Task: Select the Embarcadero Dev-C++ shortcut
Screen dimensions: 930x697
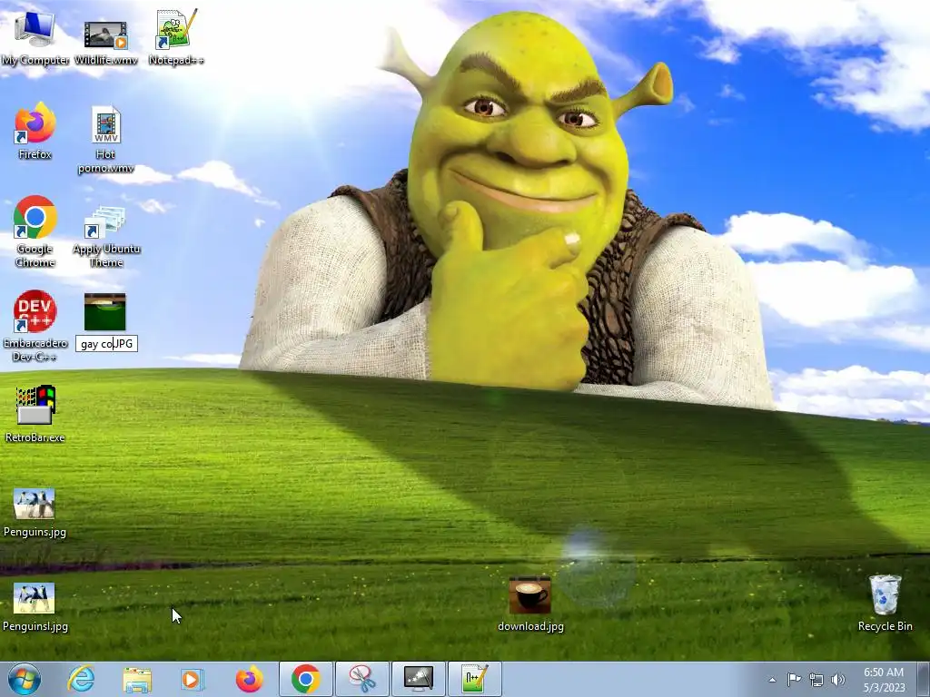Action: click(35, 326)
